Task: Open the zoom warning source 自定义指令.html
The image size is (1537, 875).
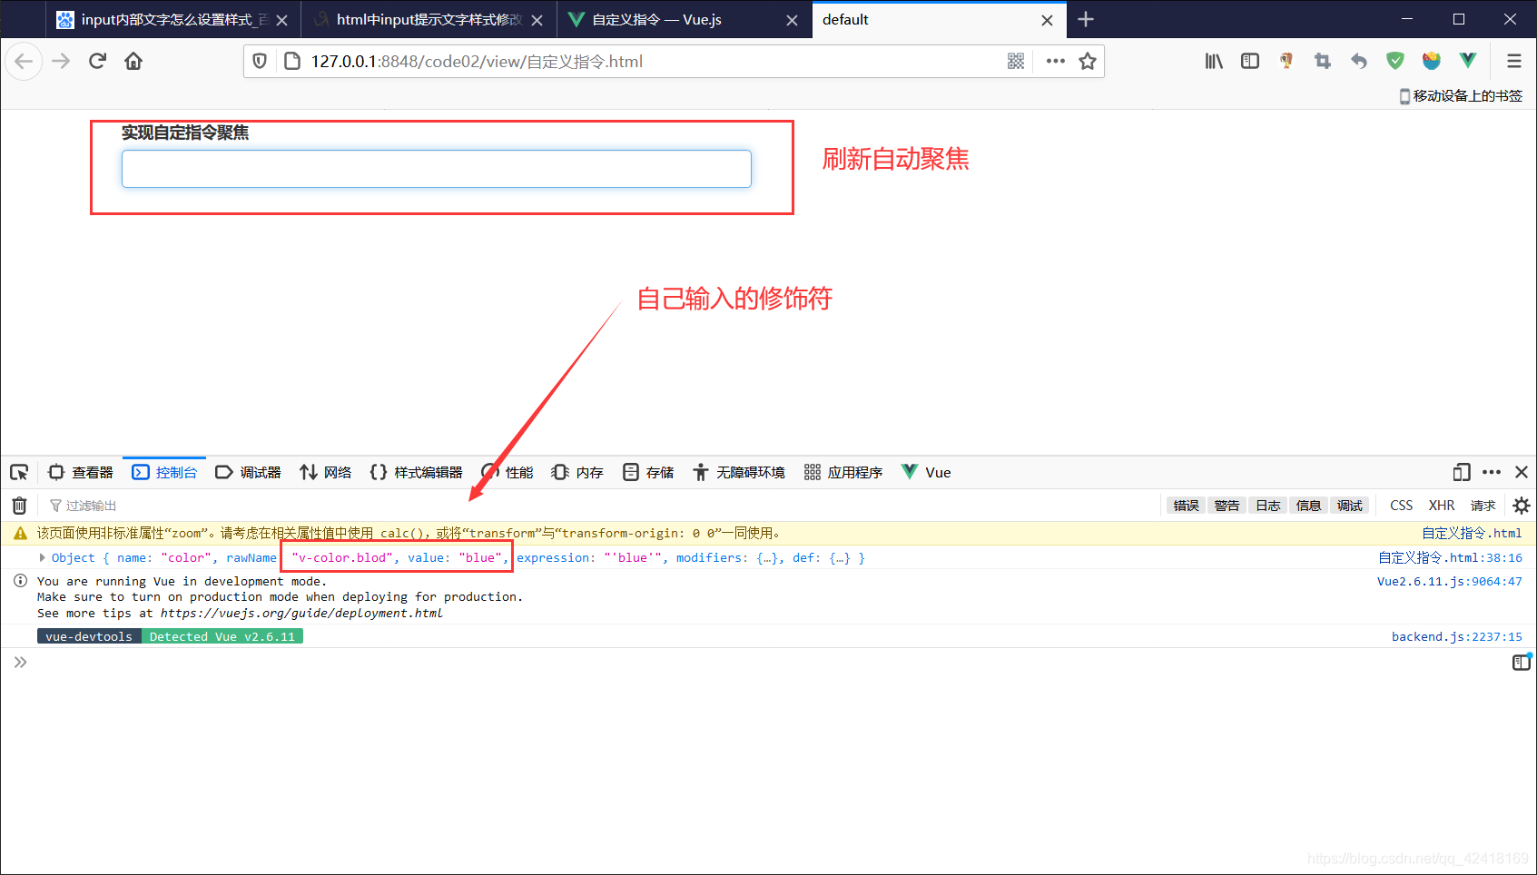Action: pos(1472,534)
